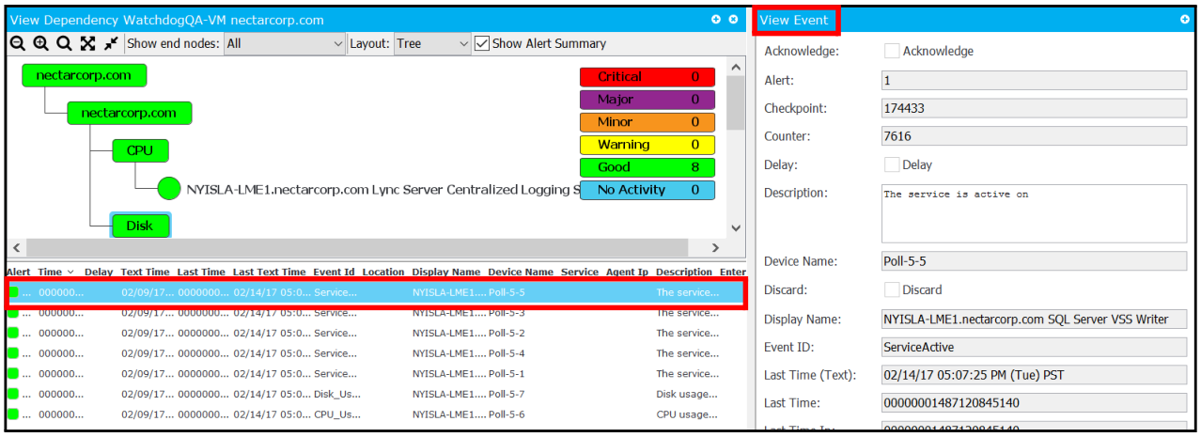The image size is (1201, 437).
Task: Click left arrow of tree horizontal scrollbar
Action: click(x=15, y=248)
